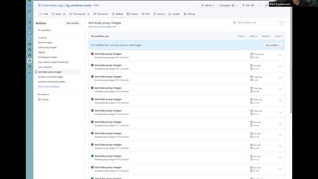Click the stopwatch icon under 'yesterday'
This screenshot has height=179, width=318.
[x=251, y=69]
